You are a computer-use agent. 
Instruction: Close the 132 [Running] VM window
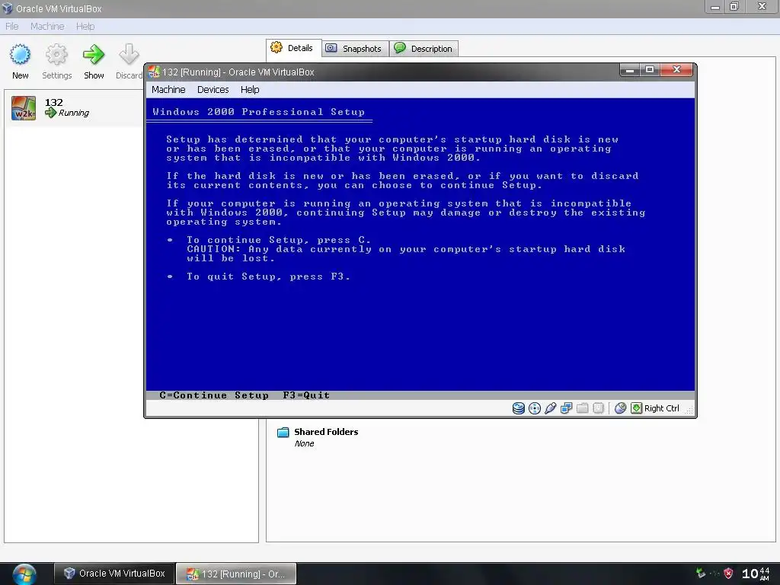tap(676, 70)
